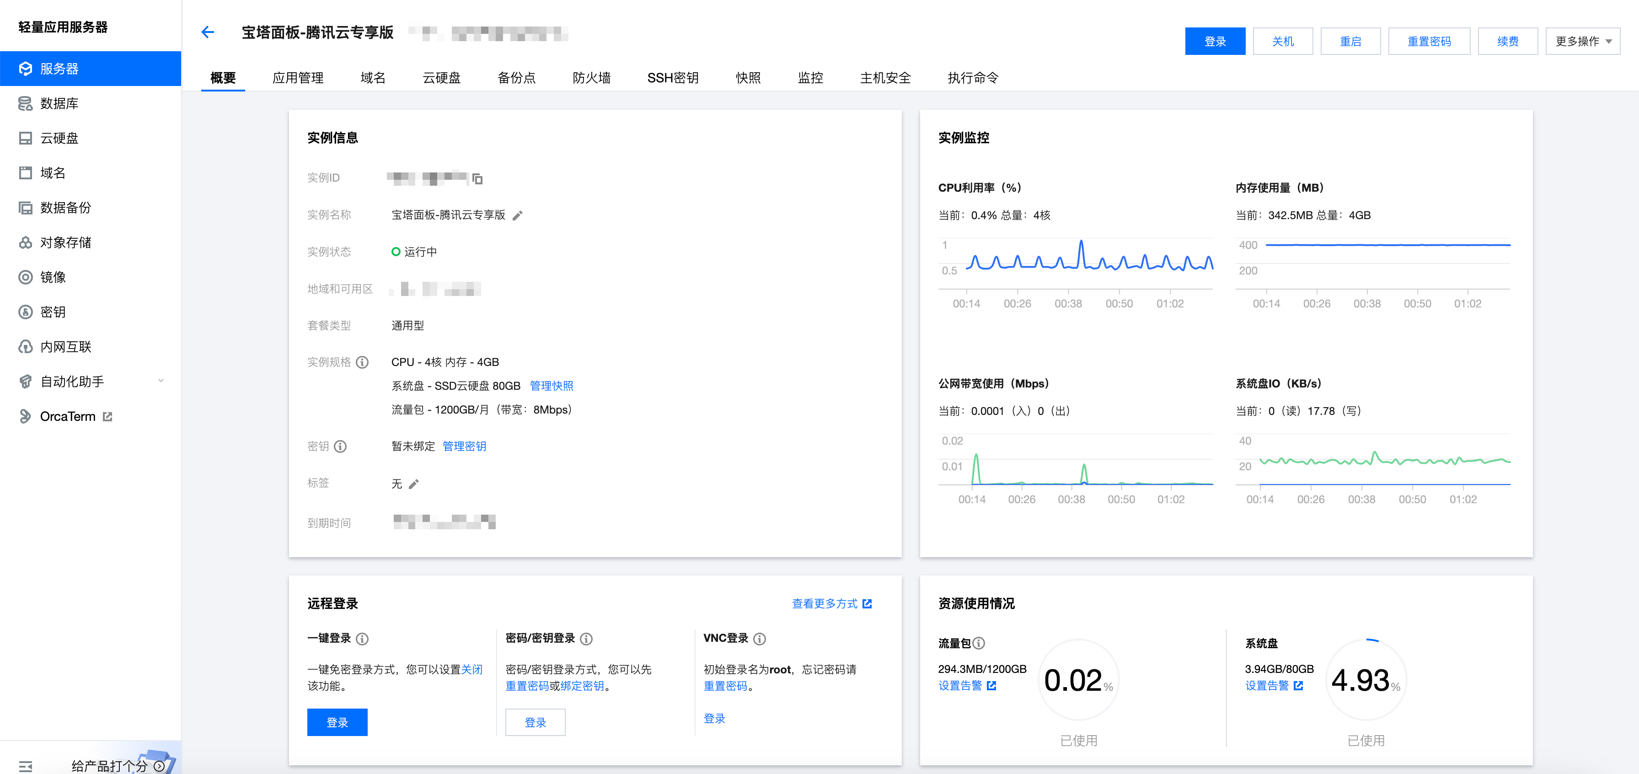
Task: Switch to the 应用管理 tab
Action: (x=298, y=78)
